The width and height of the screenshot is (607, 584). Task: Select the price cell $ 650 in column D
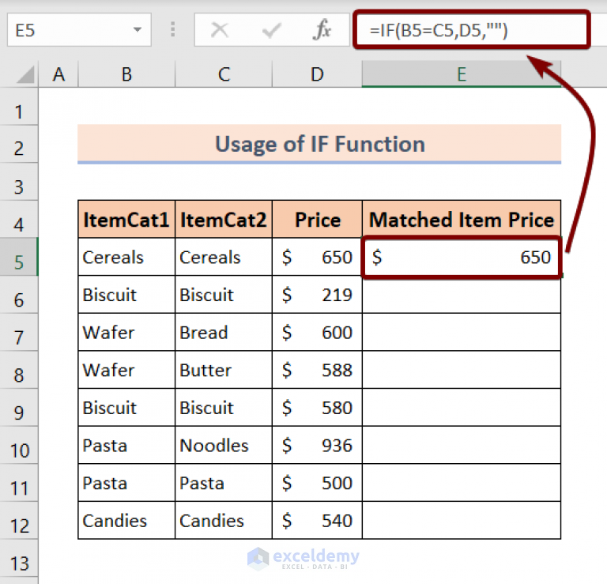coord(318,258)
